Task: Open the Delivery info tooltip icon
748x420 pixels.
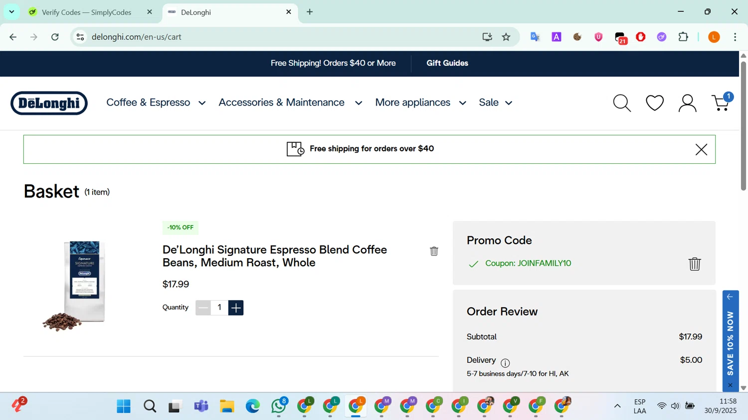Action: coord(505,363)
